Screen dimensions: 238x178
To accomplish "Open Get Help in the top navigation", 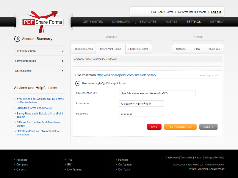I will click(x=217, y=22).
